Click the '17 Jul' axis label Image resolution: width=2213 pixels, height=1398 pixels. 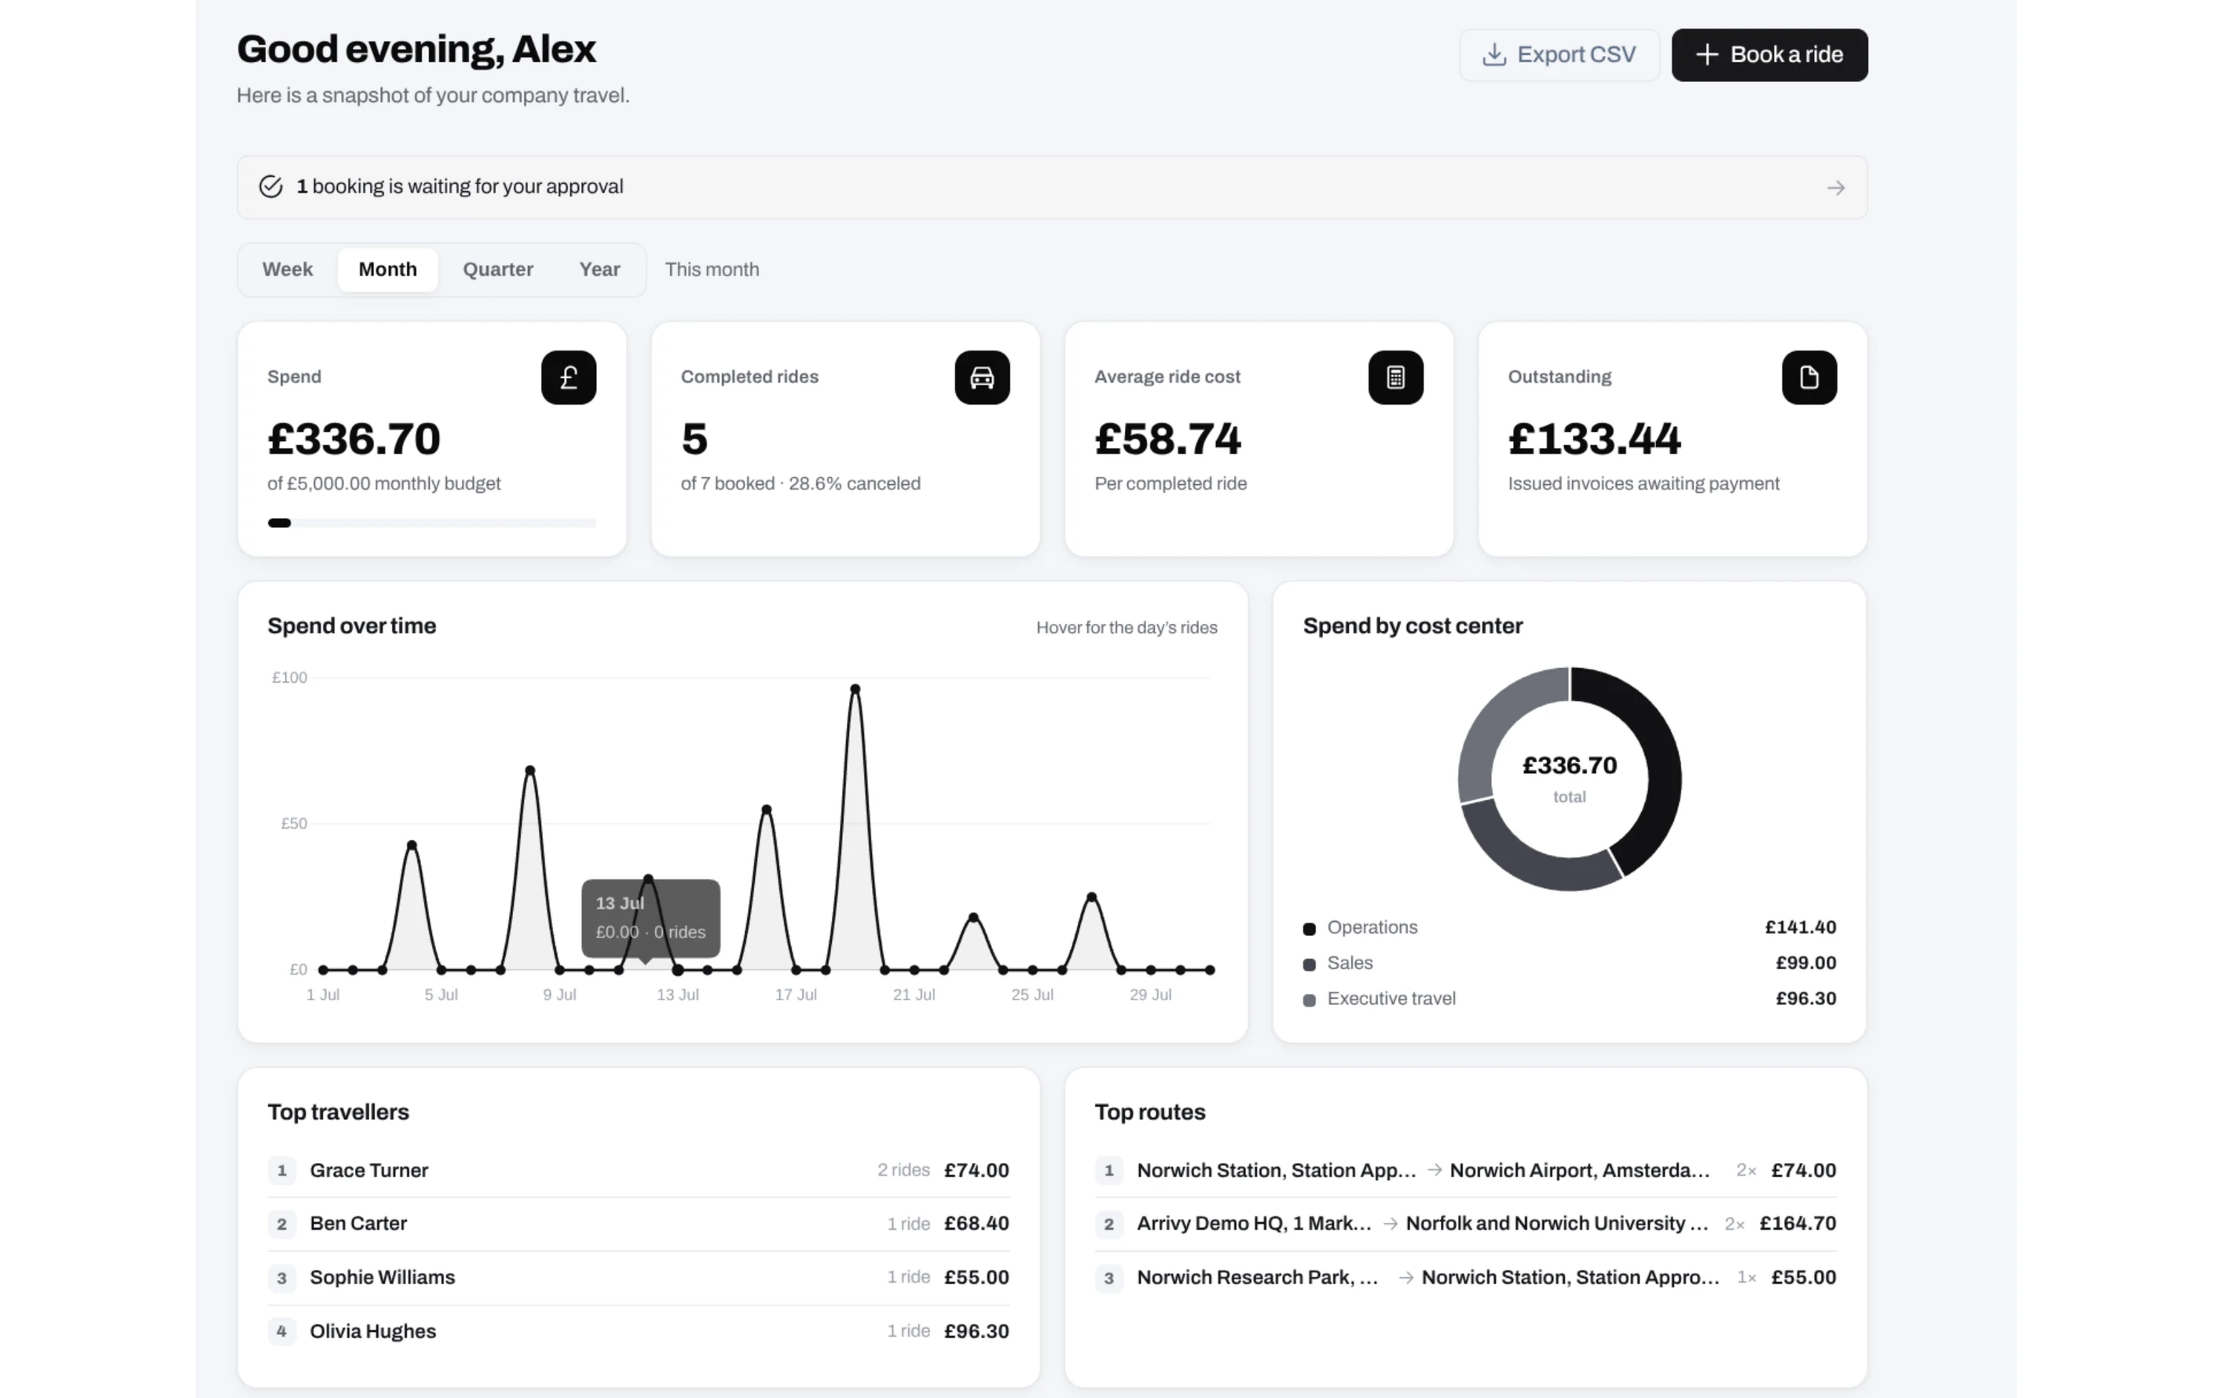tap(796, 995)
